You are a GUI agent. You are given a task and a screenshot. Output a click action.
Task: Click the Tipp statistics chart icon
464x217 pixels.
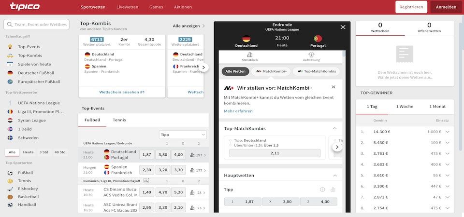(x=333, y=190)
